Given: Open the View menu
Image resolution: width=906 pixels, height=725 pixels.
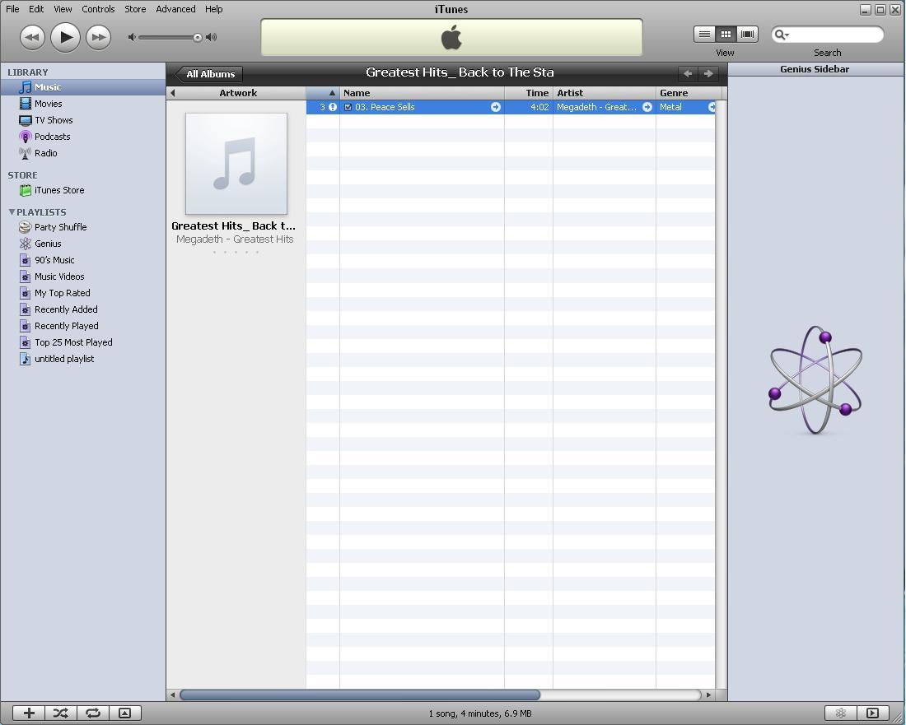Looking at the screenshot, I should tap(63, 9).
